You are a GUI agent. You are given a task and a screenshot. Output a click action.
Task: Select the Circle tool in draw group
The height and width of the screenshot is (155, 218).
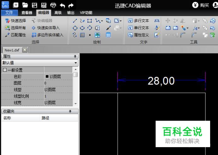(75, 28)
